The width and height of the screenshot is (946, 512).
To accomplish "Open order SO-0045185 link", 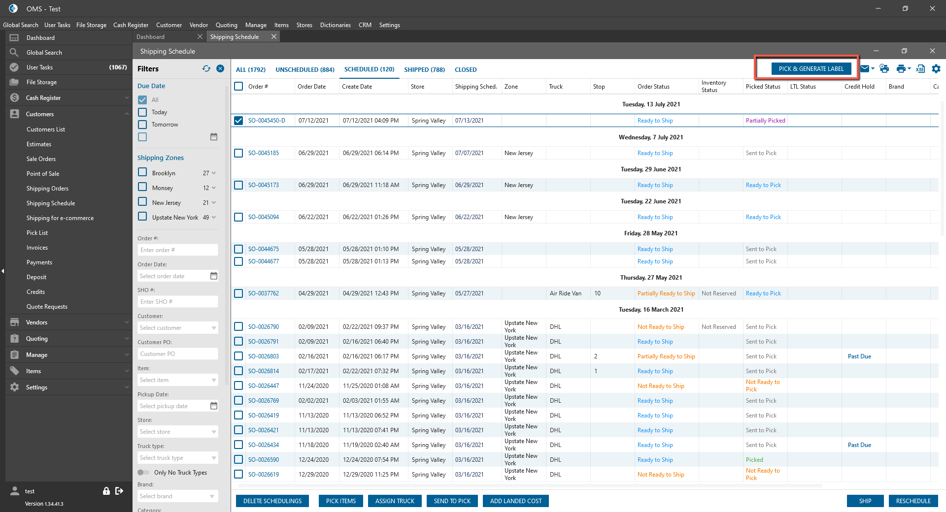I will pos(264,153).
